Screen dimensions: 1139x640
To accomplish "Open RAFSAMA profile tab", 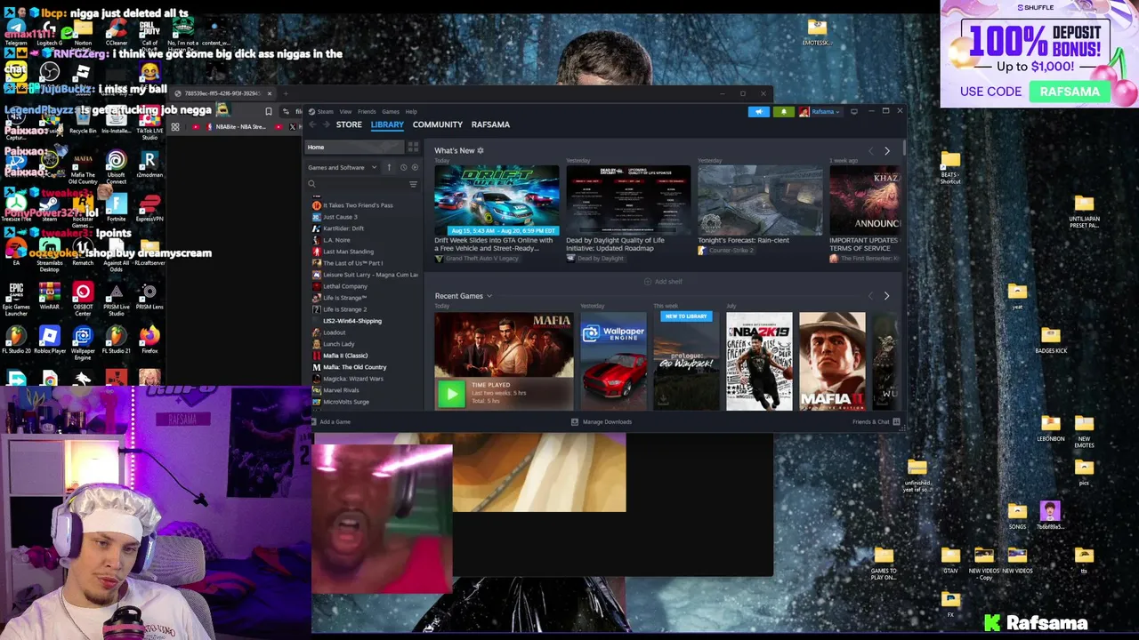I will (490, 124).
